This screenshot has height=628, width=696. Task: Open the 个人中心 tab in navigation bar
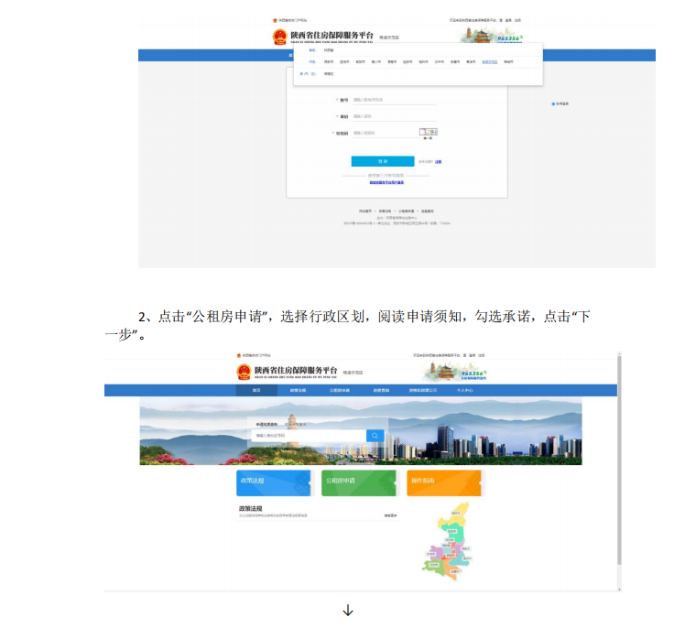[x=464, y=390]
